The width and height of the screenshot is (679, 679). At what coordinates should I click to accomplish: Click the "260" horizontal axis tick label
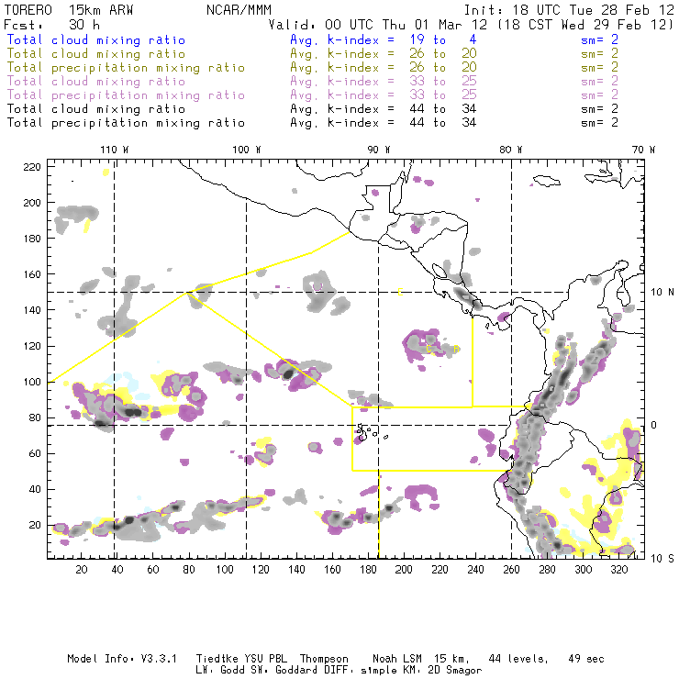(x=511, y=570)
